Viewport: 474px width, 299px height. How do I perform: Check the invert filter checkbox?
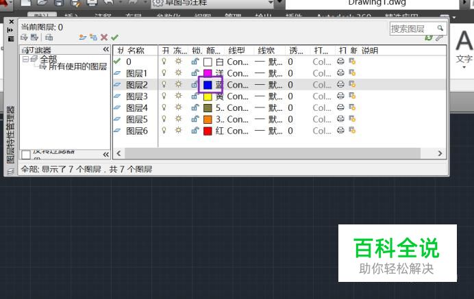[26, 155]
